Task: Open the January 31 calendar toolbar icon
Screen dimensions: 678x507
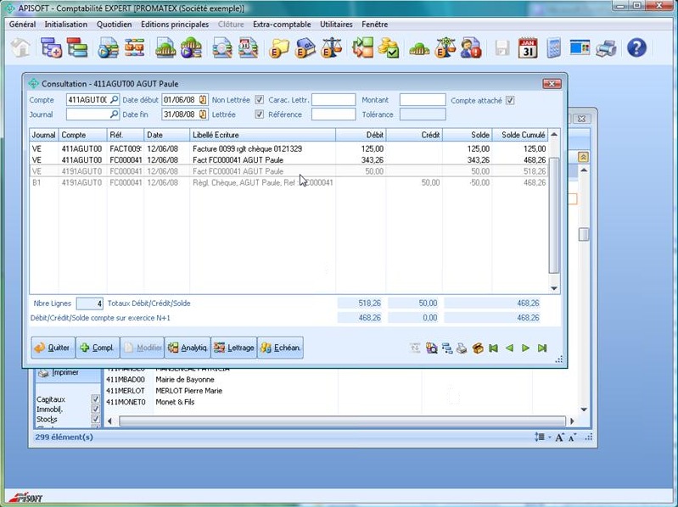Action: (528, 48)
